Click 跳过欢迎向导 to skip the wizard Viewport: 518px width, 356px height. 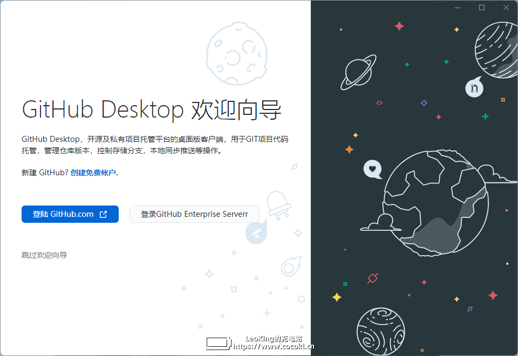pos(44,255)
